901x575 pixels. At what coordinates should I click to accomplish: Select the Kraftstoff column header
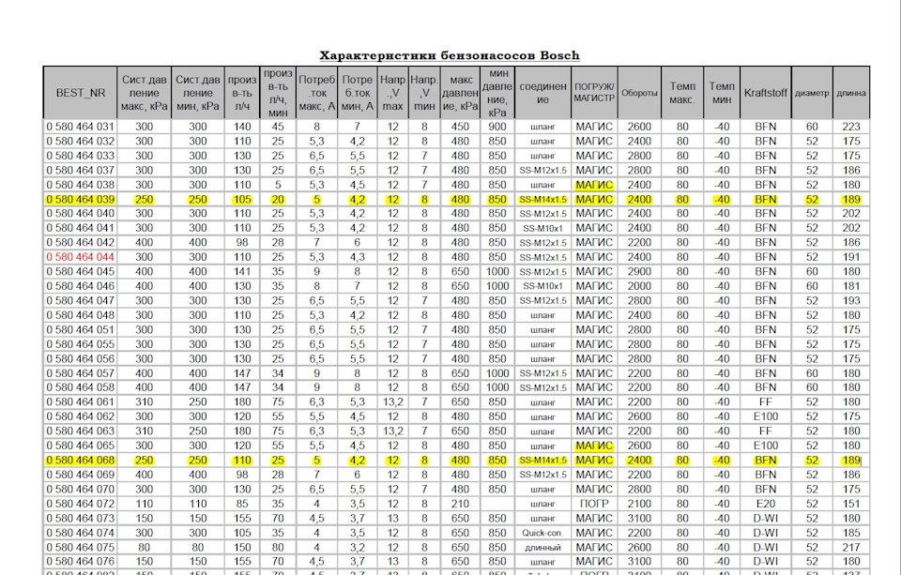pyautogui.click(x=766, y=93)
